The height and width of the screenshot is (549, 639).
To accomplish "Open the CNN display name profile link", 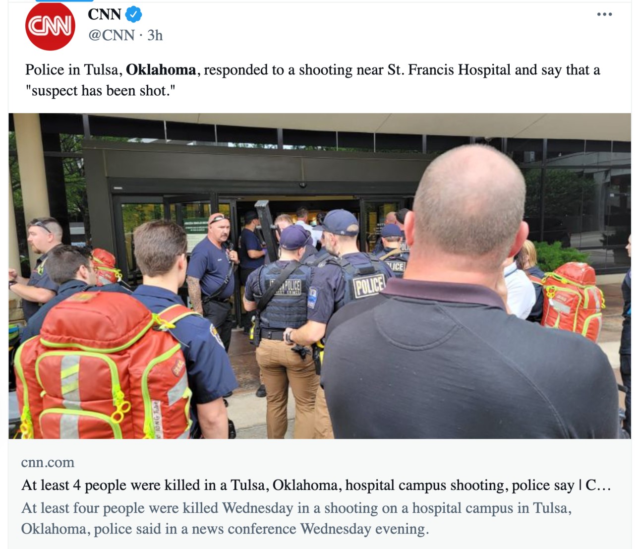I will 105,14.
